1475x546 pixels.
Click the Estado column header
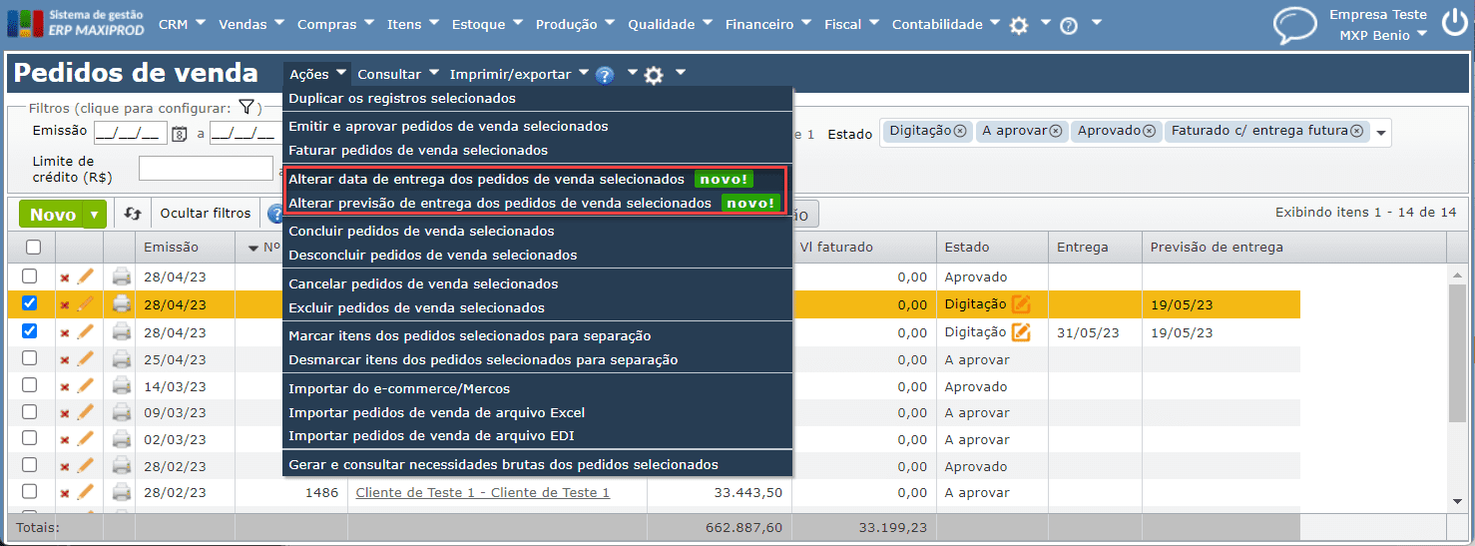click(967, 248)
